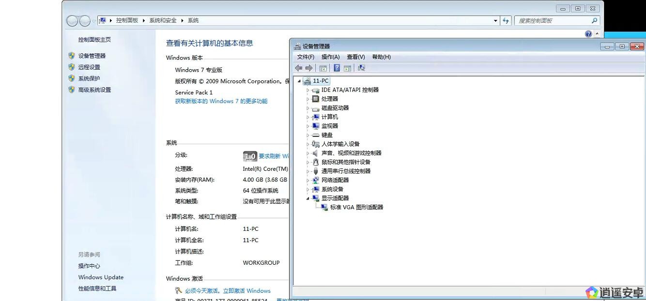
Task: Expand the 处理器 tree node
Action: [x=308, y=99]
